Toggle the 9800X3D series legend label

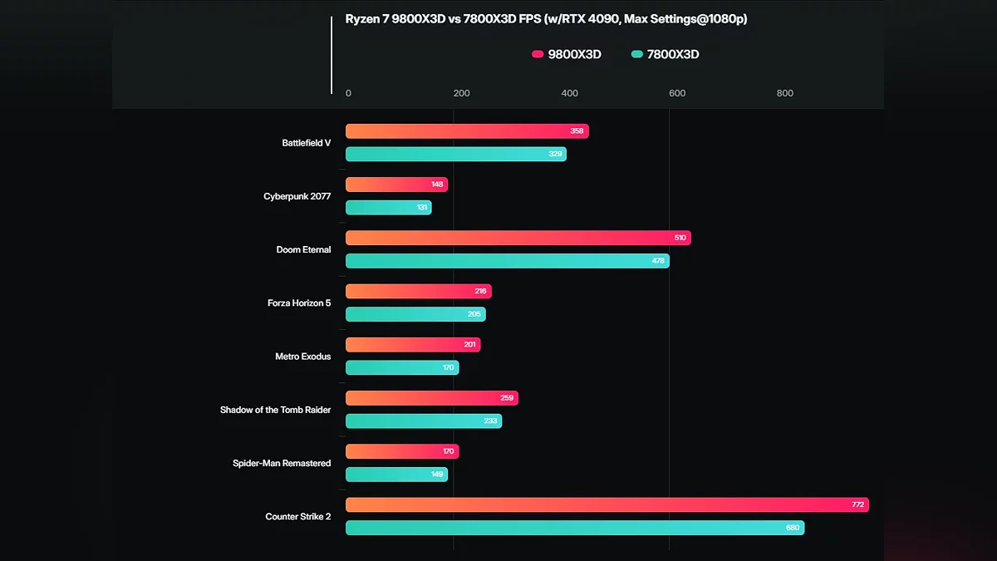pos(574,55)
